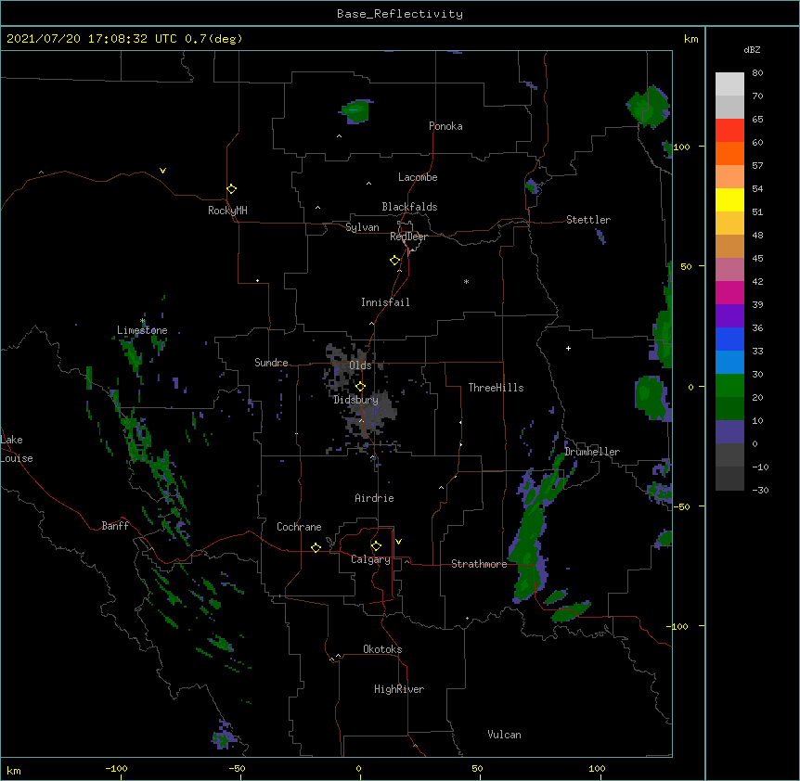Click the Limestone label
The width and height of the screenshot is (800, 781).
142,330
